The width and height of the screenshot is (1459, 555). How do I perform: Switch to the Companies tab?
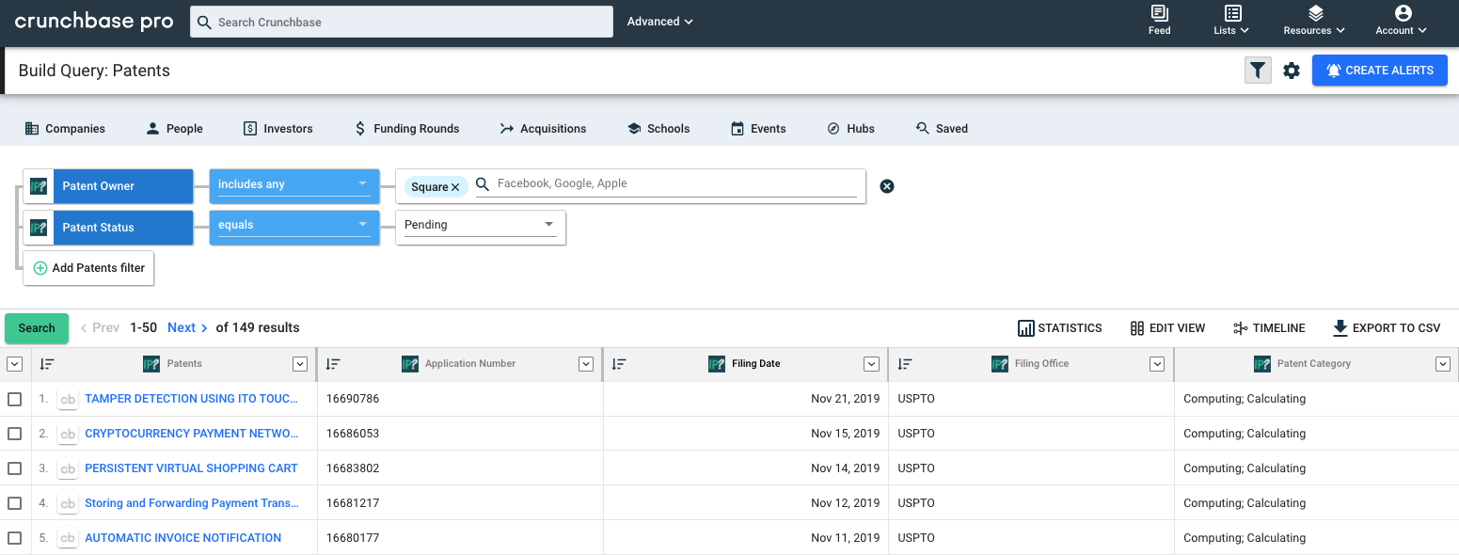(65, 129)
